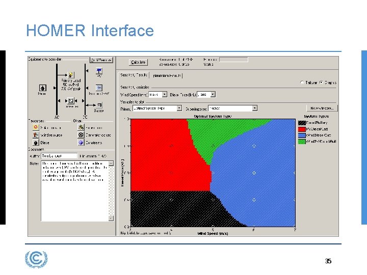Click inside the Notes text area

point(74,190)
